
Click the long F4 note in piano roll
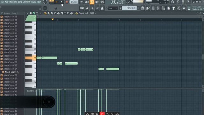(x=113, y=69)
